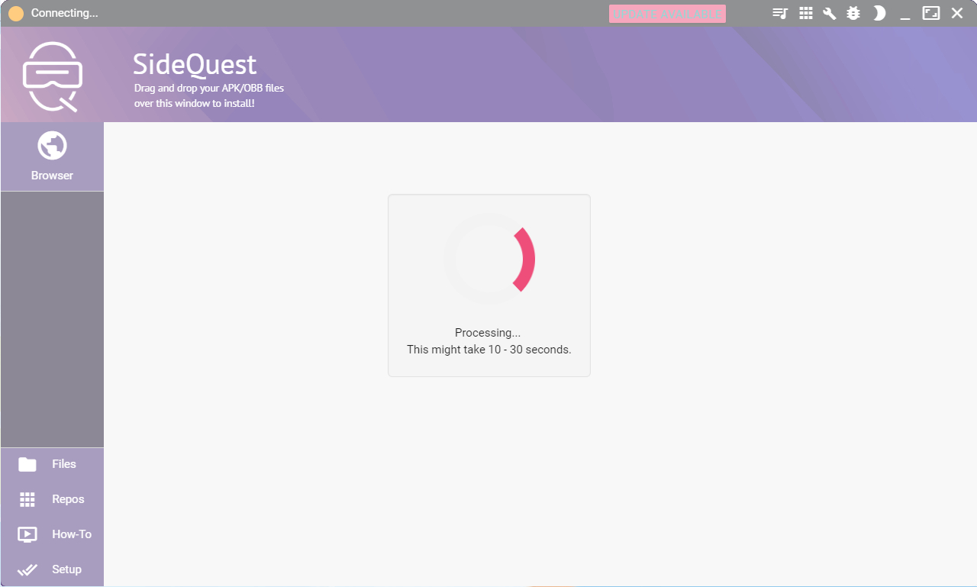977x587 pixels.
Task: Close the SideQuest window
Action: click(957, 13)
